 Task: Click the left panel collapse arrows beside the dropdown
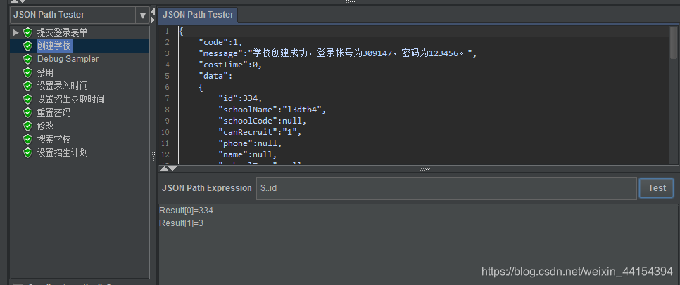(x=153, y=15)
